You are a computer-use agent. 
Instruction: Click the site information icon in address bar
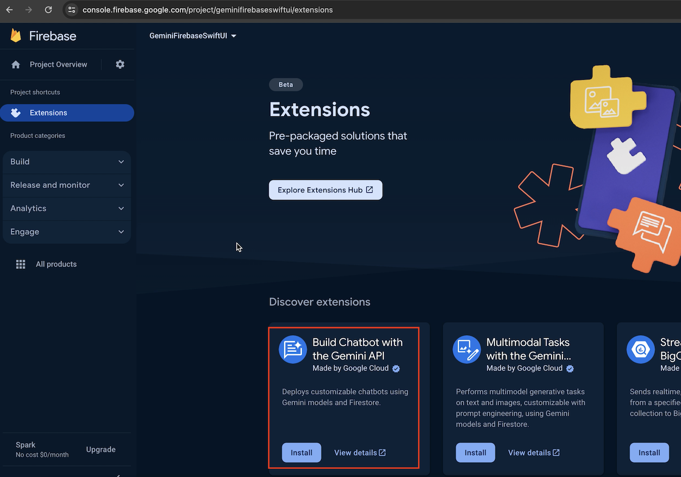coord(72,10)
